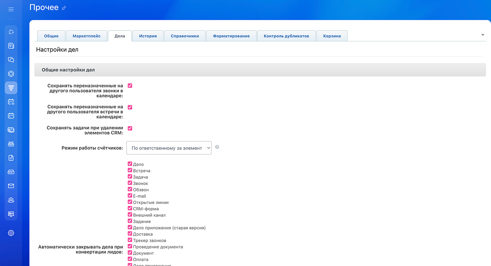Open the Режим работы счётчиков dropdown
This screenshot has width=491, height=266.
[x=169, y=148]
